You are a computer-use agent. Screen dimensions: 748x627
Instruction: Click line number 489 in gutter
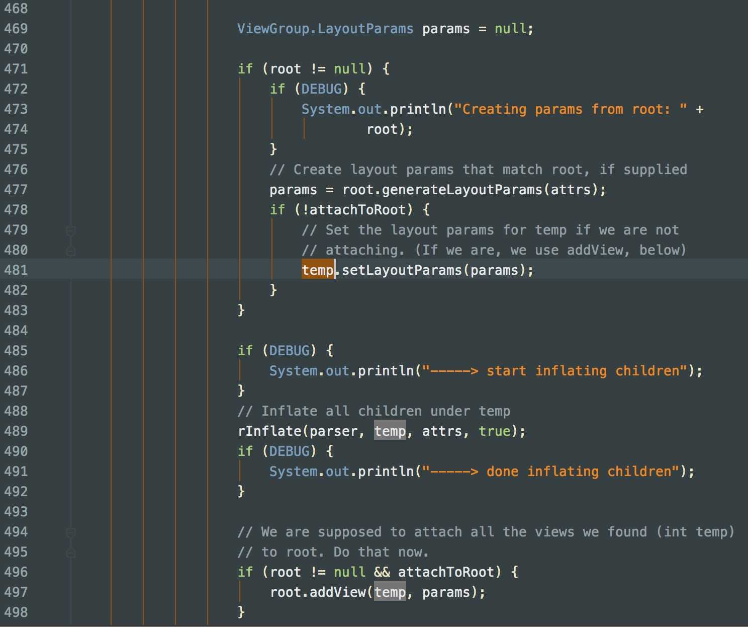[x=16, y=431]
